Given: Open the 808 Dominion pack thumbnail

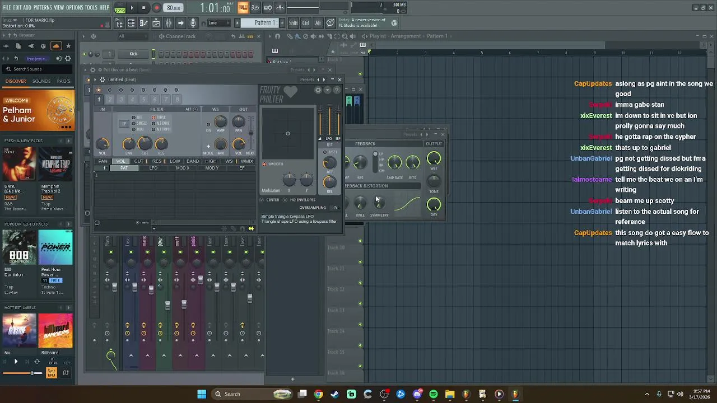Looking at the screenshot, I should (x=19, y=247).
